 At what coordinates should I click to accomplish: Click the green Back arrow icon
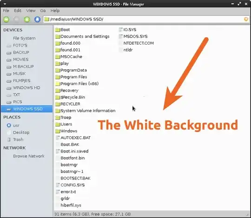(6, 20)
